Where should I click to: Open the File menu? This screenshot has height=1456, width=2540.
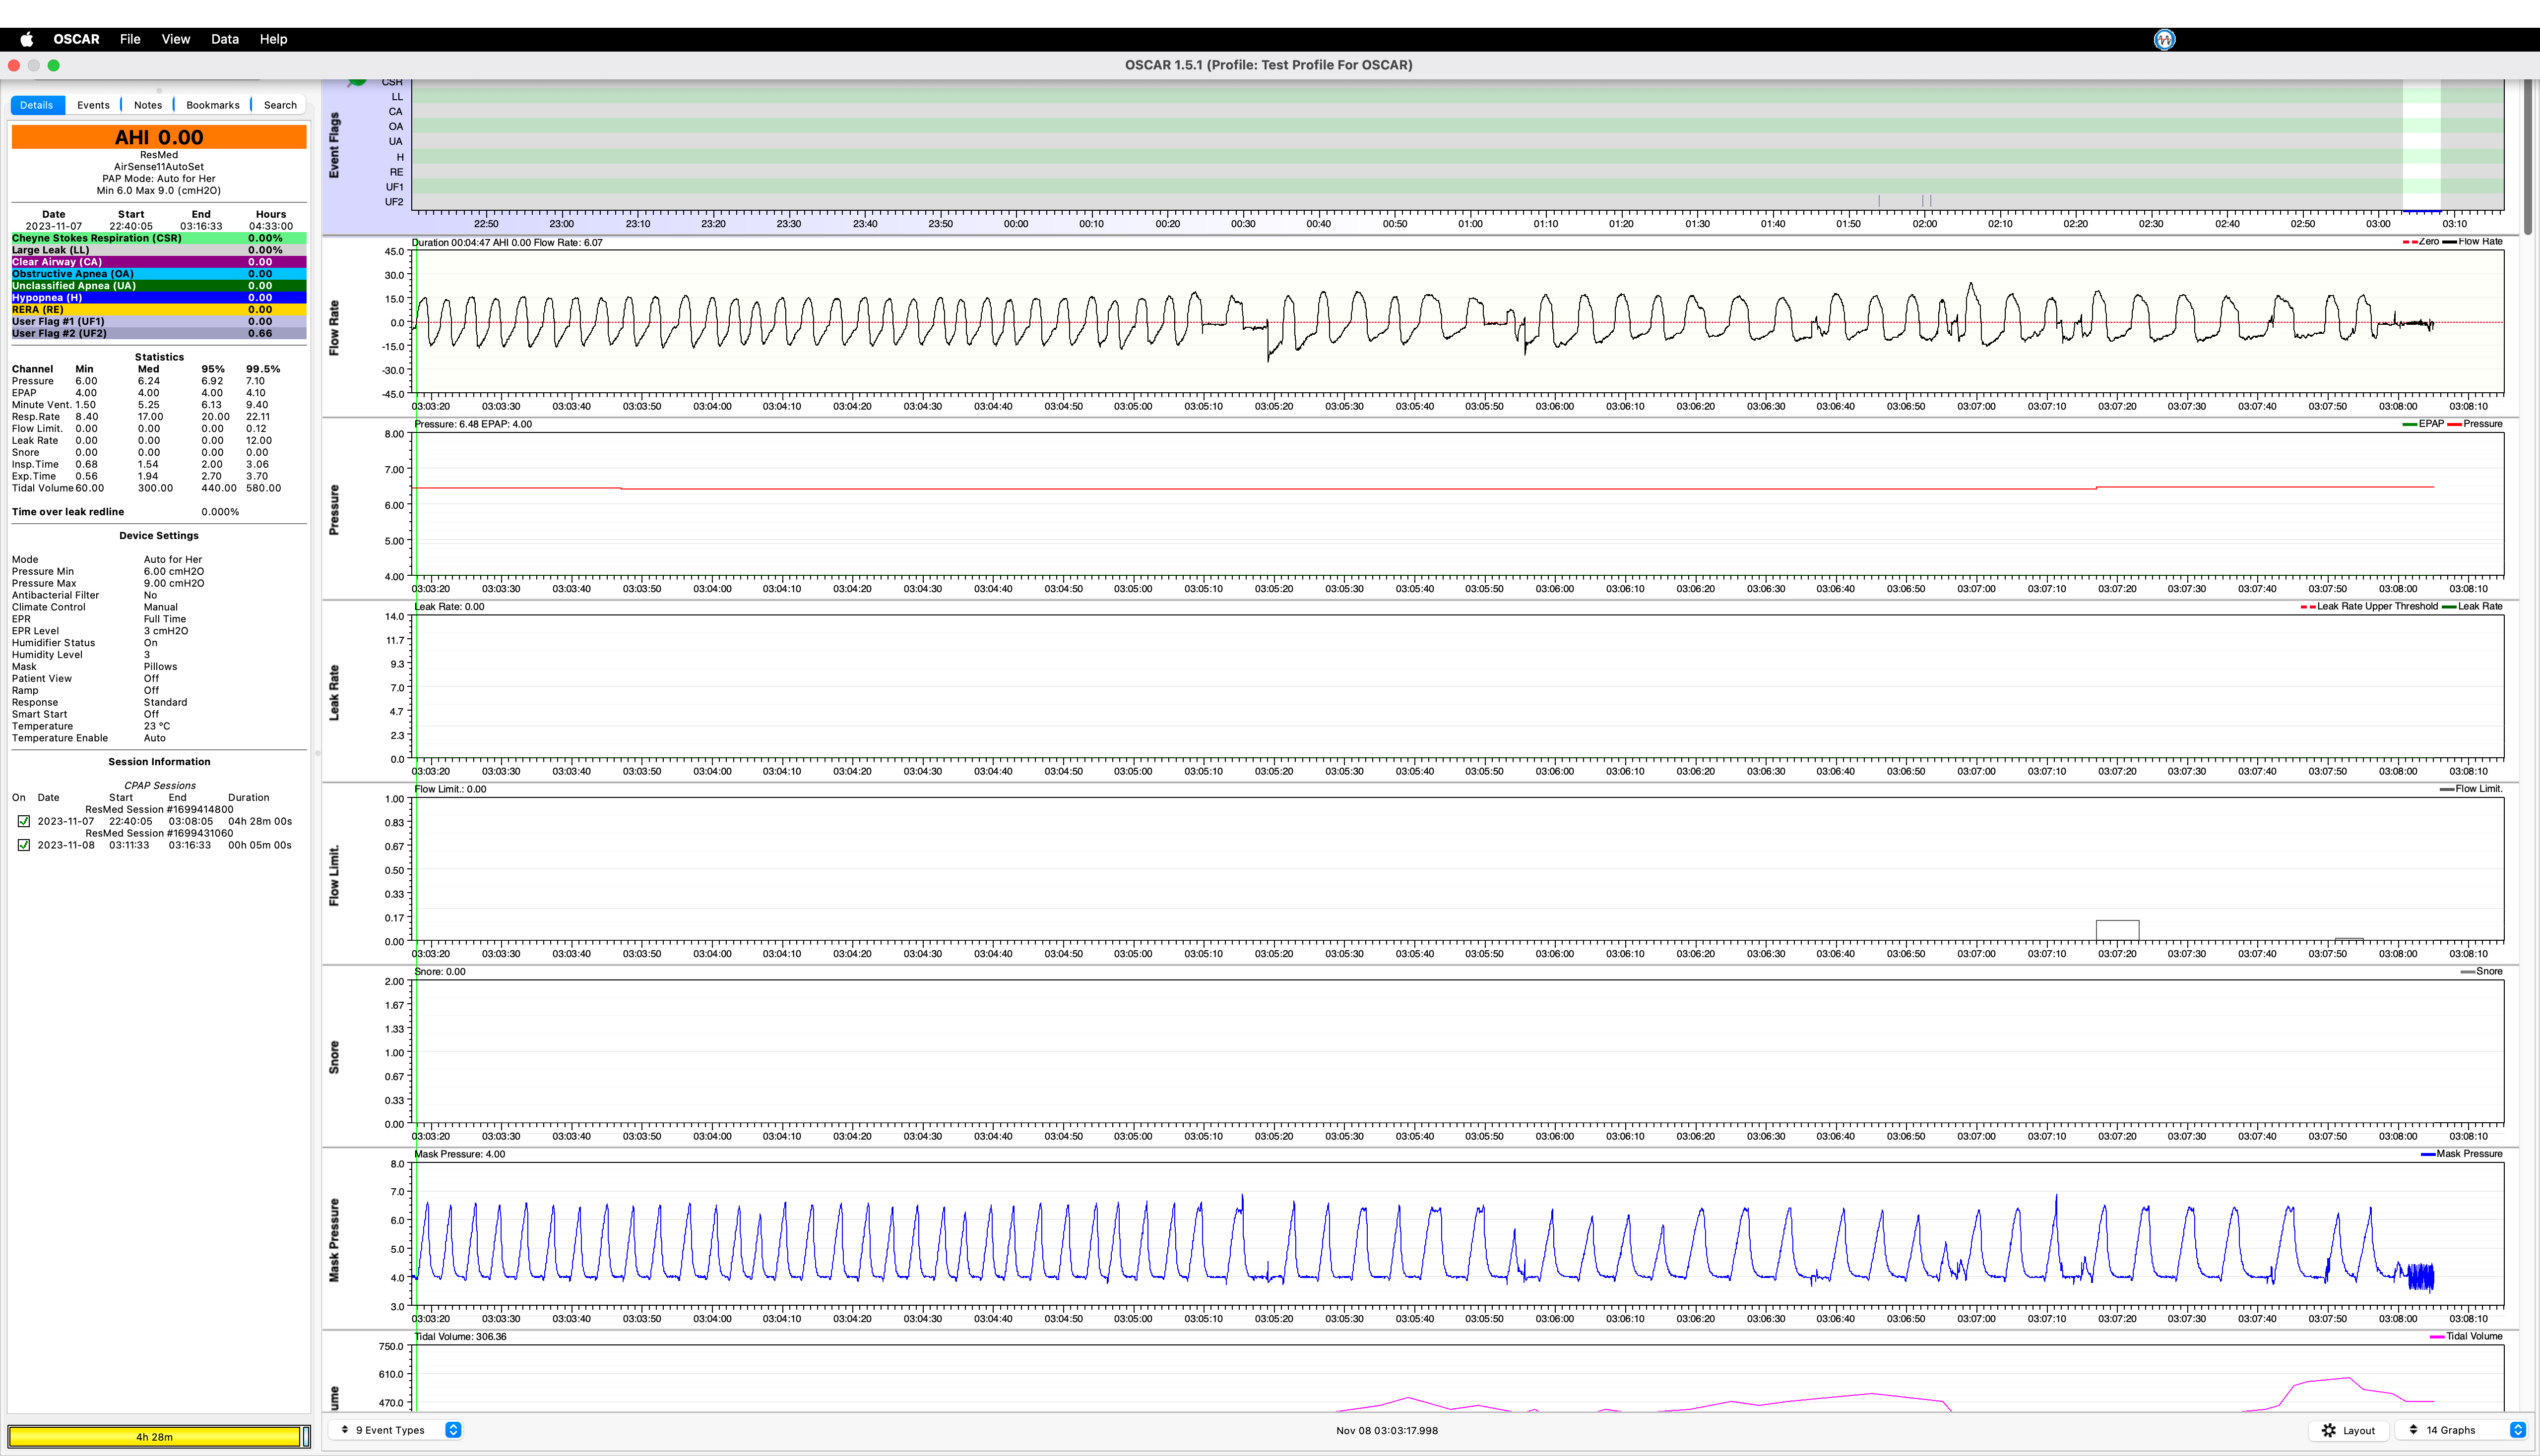(x=130, y=39)
